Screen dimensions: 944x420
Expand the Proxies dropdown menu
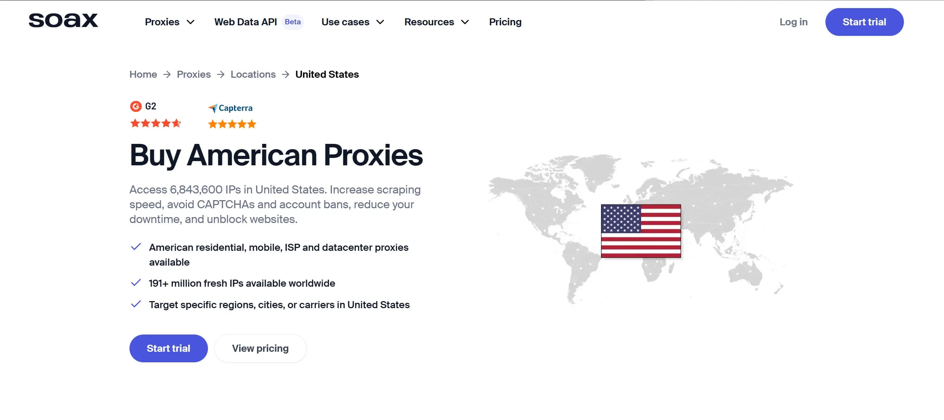(x=169, y=22)
